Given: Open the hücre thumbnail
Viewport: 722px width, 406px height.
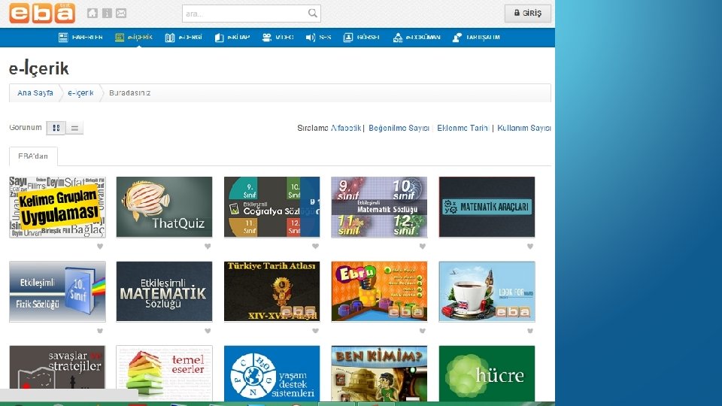Looking at the screenshot, I should pyautogui.click(x=487, y=374).
